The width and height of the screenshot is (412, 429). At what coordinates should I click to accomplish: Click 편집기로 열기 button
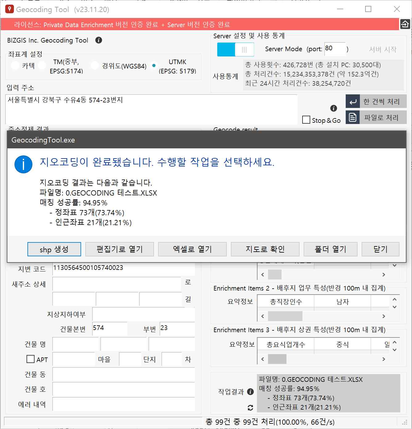[120, 249]
